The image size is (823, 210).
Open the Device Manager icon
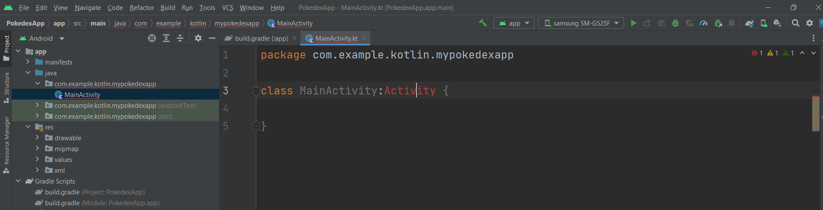[764, 23]
